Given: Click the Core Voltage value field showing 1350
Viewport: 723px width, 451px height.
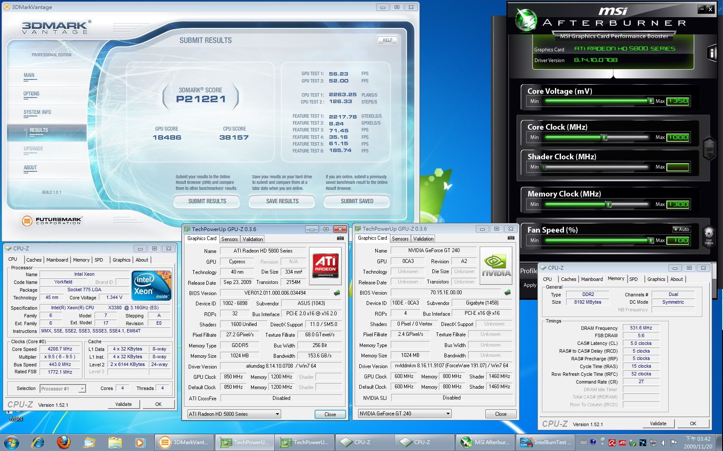Looking at the screenshot, I should [x=678, y=101].
